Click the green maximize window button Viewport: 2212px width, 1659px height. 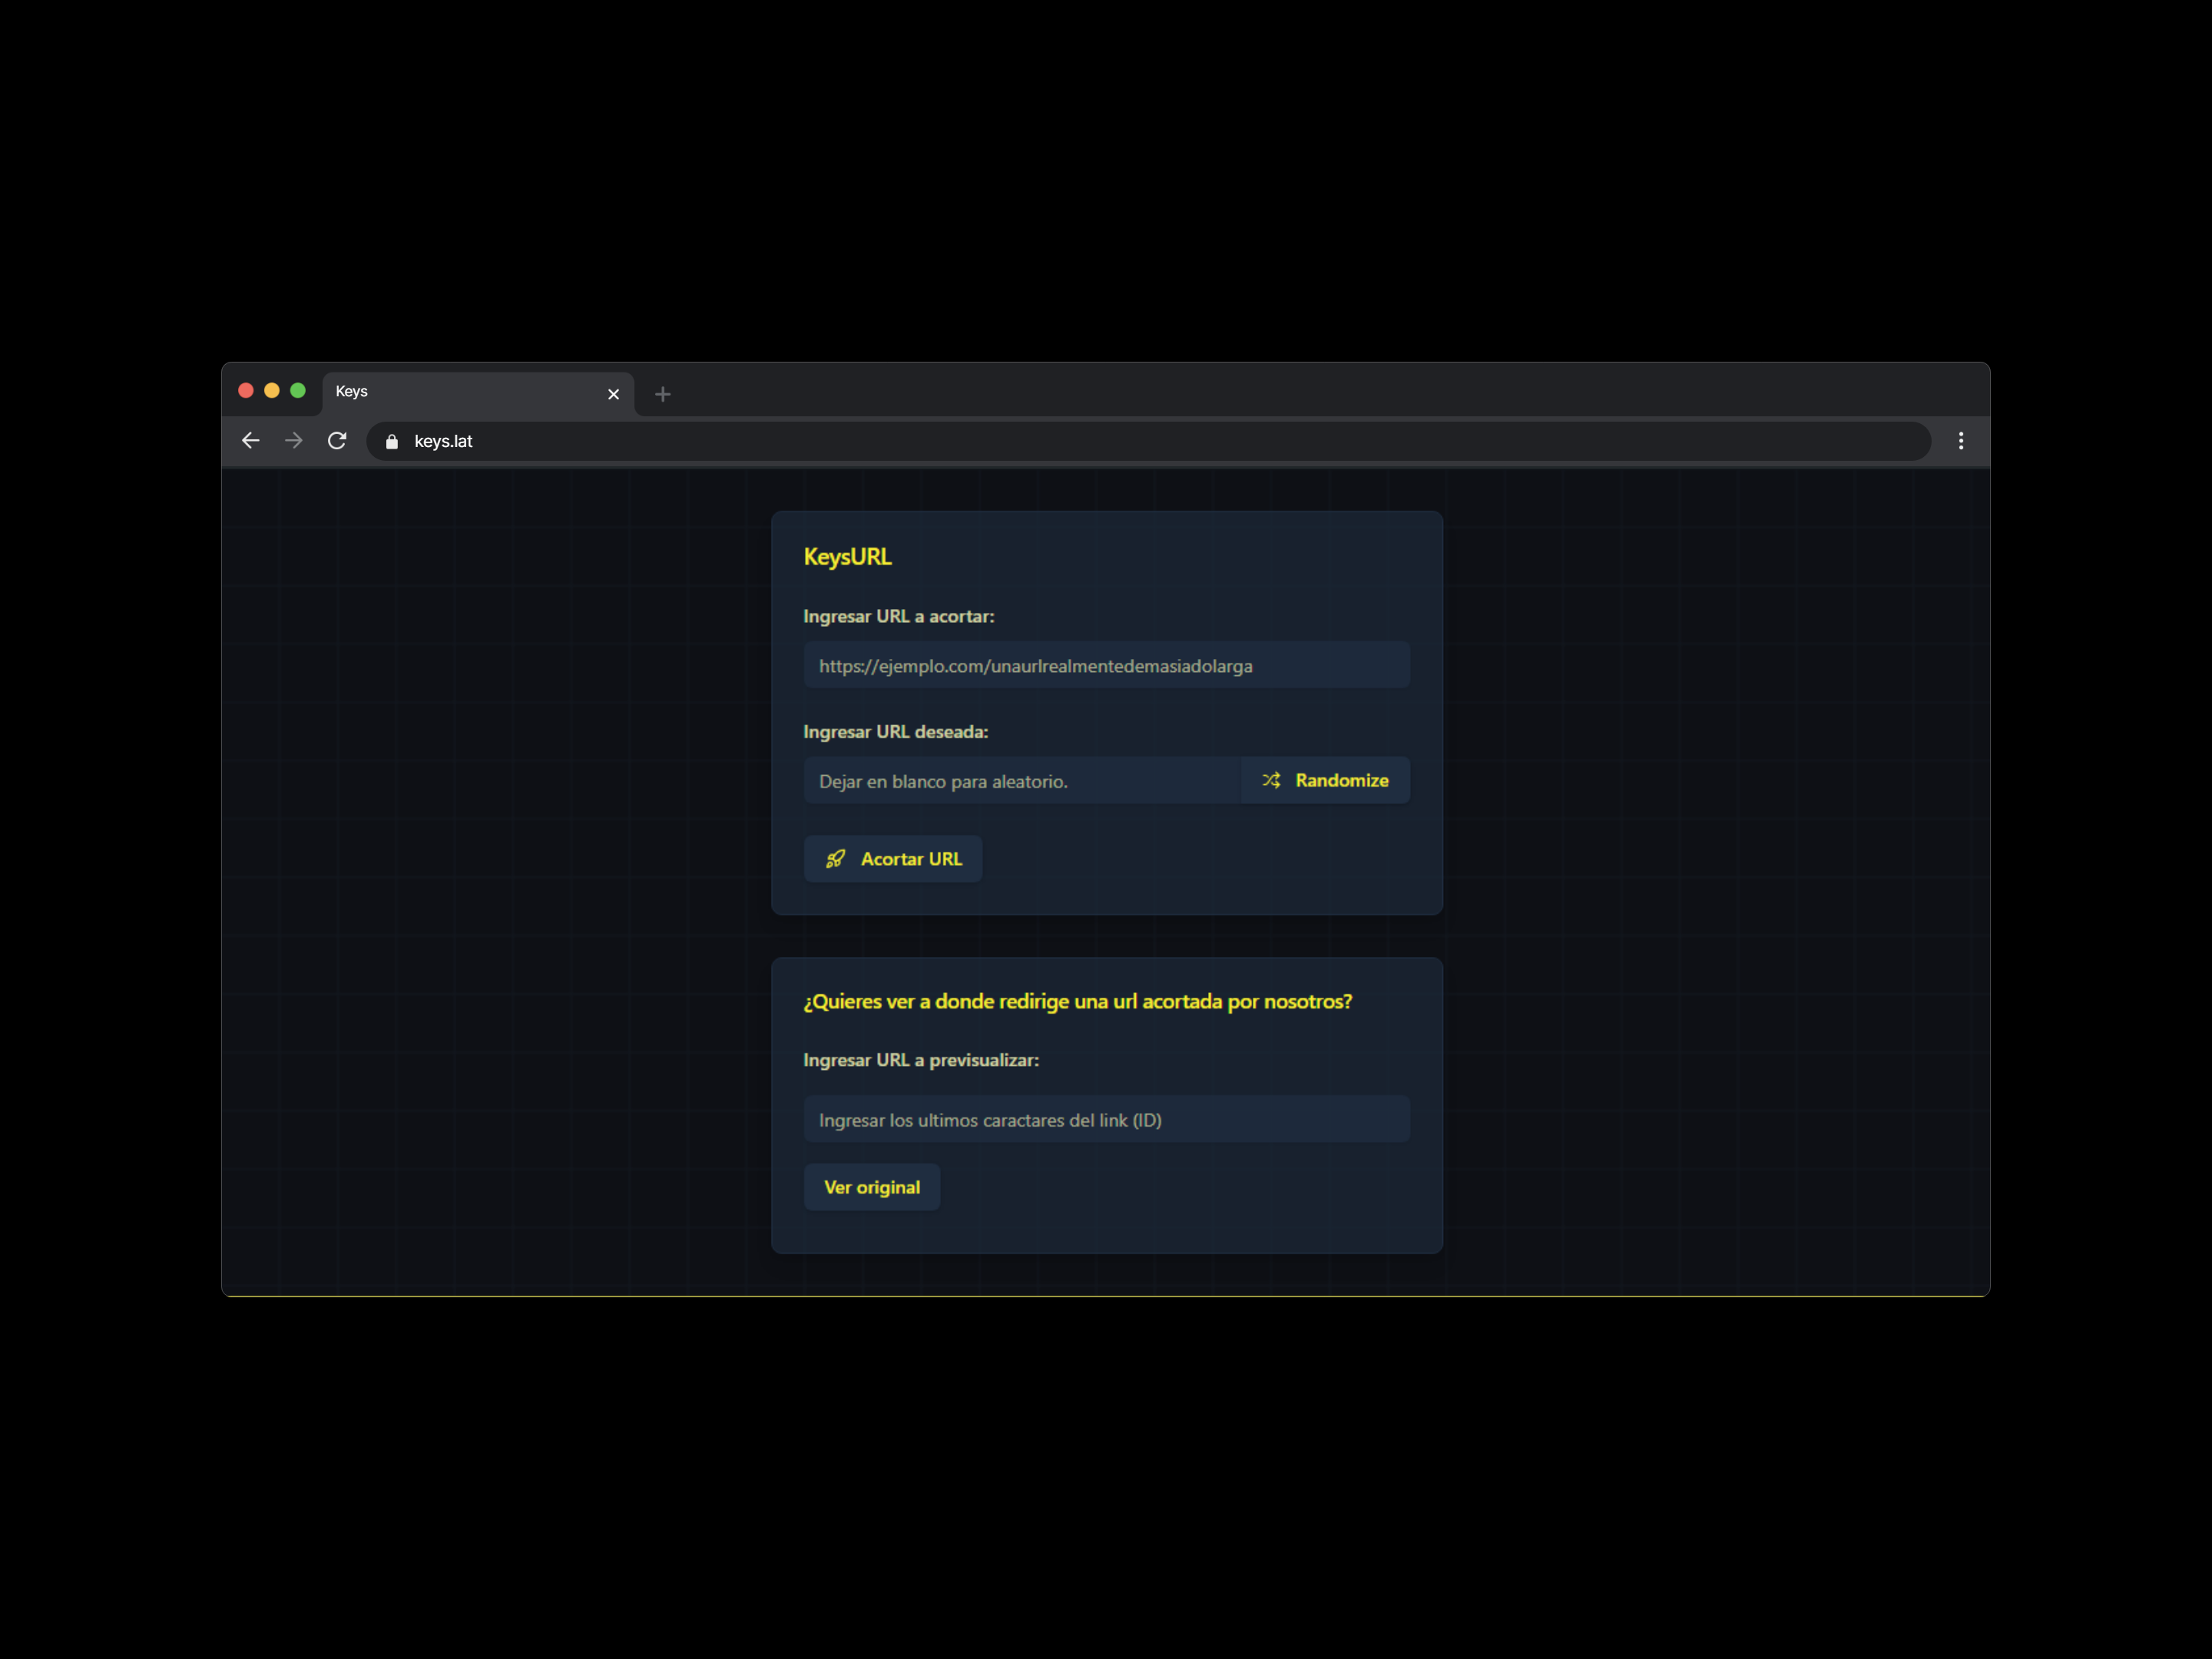[x=298, y=391]
